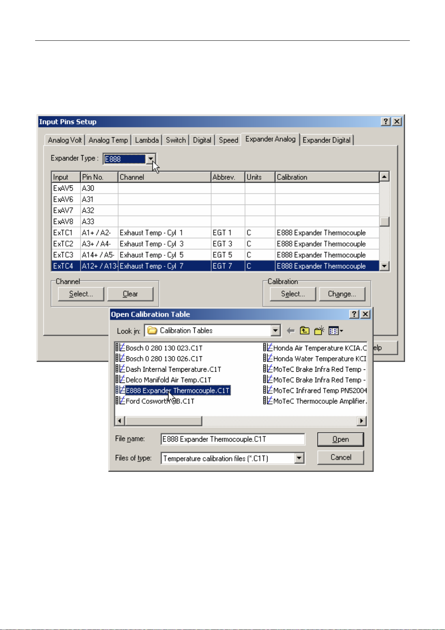
Task: Select the ExAV7 row with pin A32
Action: click(215, 210)
